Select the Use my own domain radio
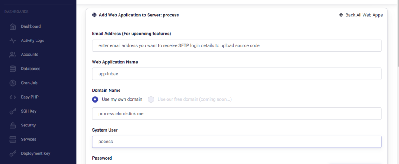 (95, 99)
